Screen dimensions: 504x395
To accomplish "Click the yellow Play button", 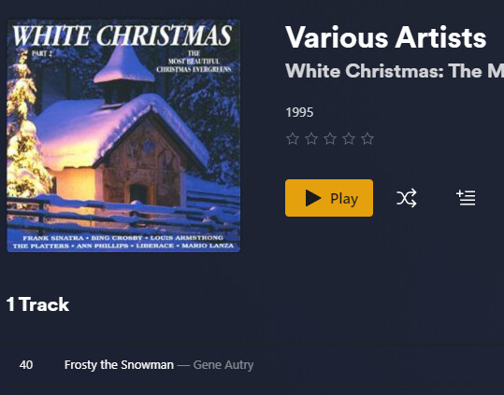I will click(329, 198).
